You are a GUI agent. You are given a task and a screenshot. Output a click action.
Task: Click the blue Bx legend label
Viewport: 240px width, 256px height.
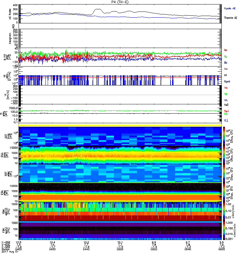[226, 62]
